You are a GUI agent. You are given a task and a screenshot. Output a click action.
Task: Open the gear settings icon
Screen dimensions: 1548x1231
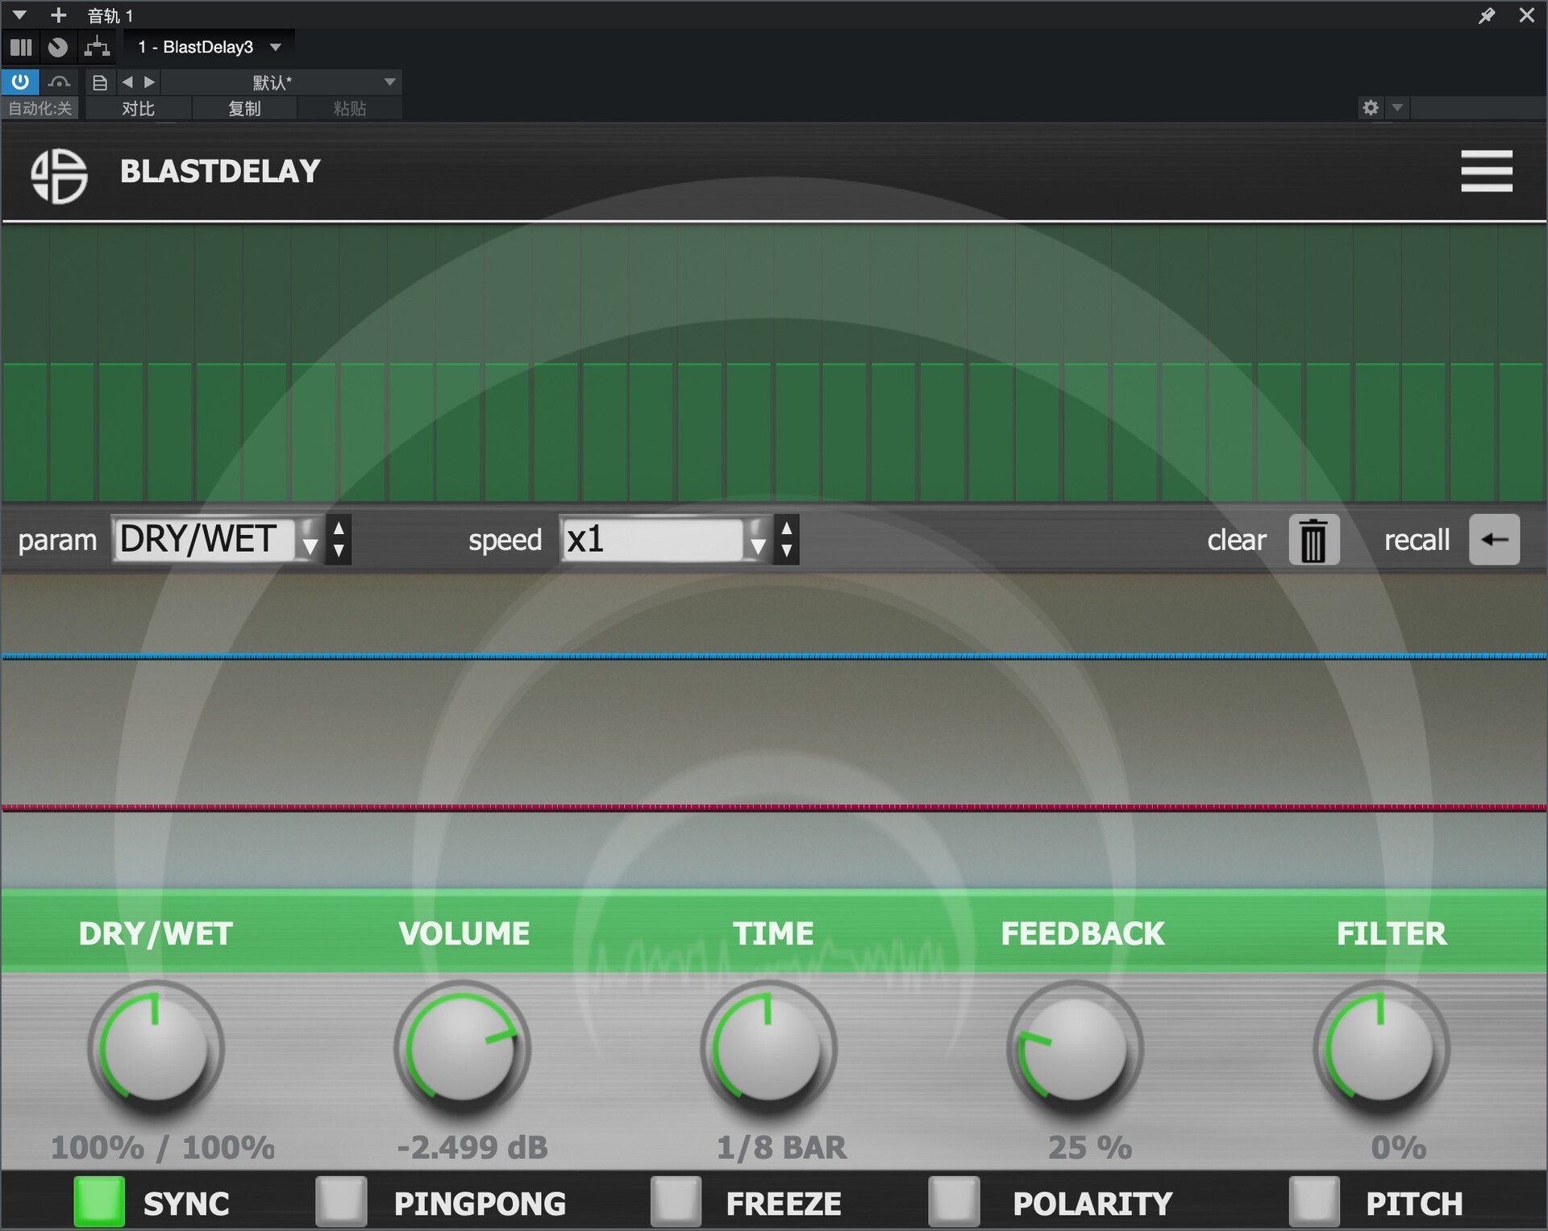pyautogui.click(x=1370, y=107)
